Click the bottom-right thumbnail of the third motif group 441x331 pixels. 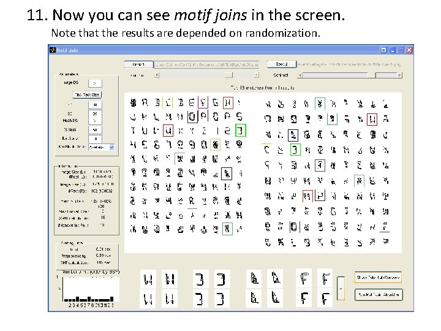276,298
